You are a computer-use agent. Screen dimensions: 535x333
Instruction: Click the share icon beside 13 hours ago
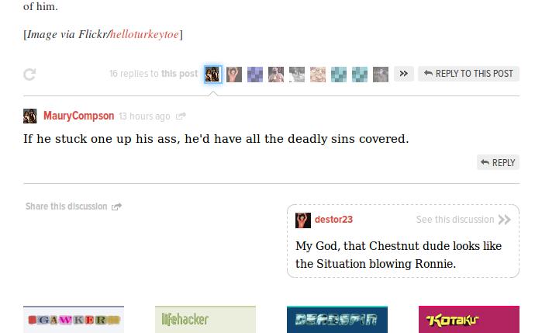tap(181, 116)
